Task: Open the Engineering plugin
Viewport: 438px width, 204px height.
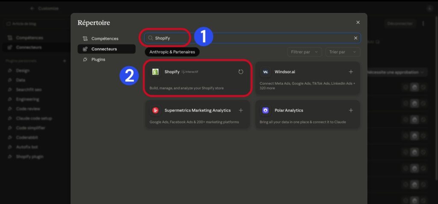Action: coord(27,99)
